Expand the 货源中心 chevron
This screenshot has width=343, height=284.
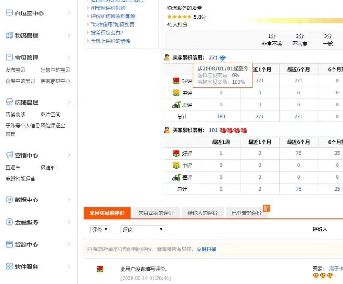click(69, 244)
